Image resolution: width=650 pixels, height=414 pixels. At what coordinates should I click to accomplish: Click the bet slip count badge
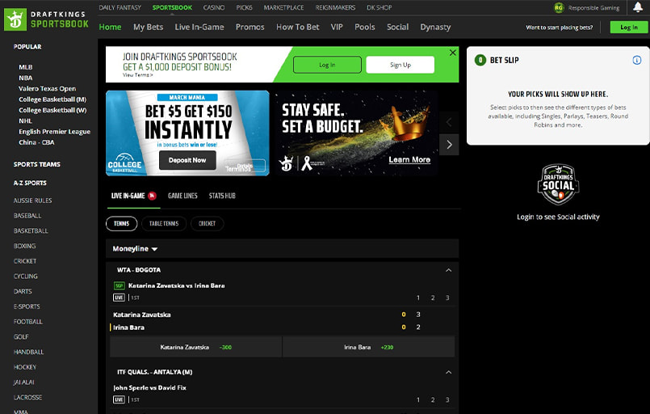pyautogui.click(x=480, y=60)
